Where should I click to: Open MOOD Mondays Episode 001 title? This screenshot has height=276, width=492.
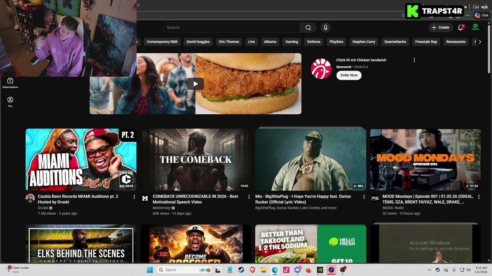[x=428, y=199]
